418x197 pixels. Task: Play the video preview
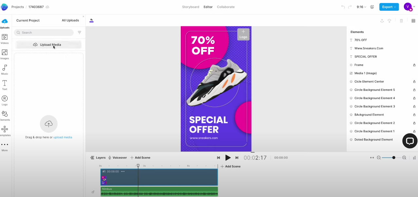pos(228,158)
